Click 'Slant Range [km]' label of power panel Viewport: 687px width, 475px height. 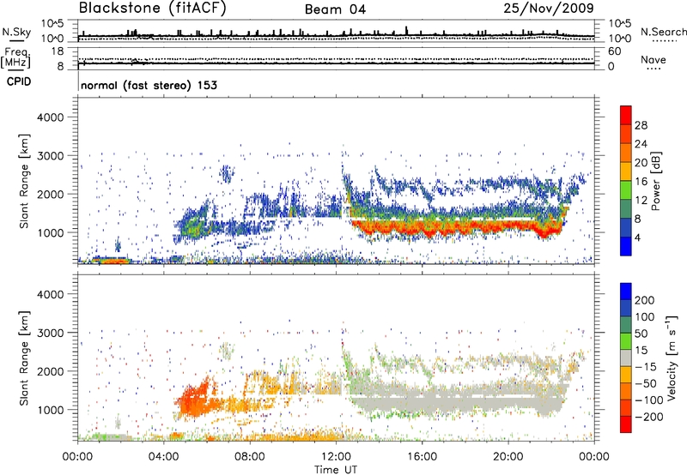(x=24, y=181)
